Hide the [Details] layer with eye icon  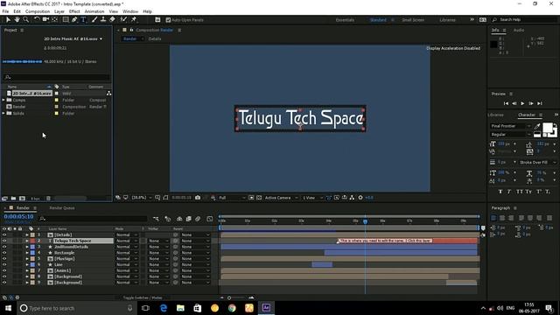(x=4, y=235)
